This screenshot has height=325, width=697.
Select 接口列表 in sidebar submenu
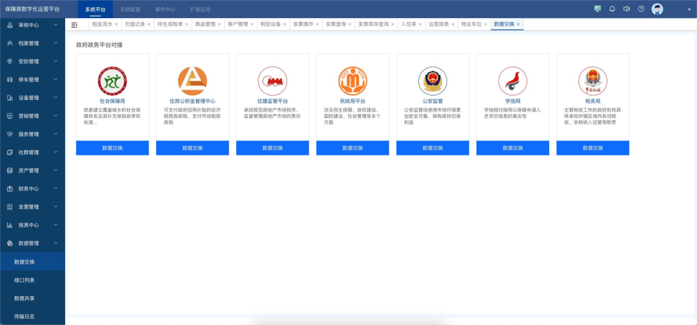coord(32,280)
